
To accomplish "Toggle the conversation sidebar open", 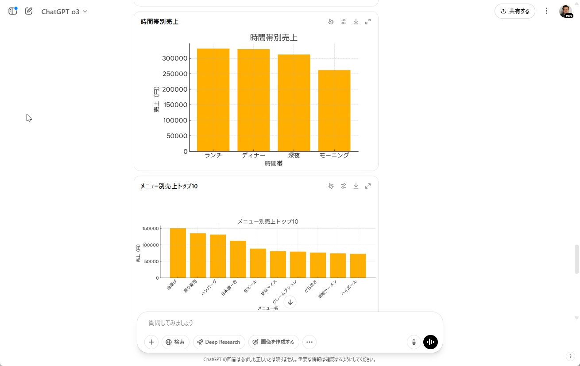I will 12,11.
